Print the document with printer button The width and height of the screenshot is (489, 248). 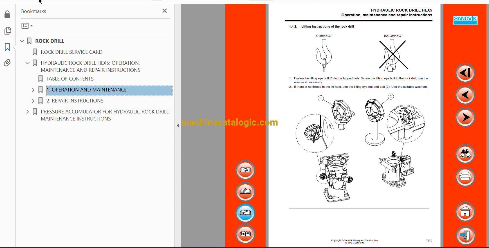[x=465, y=177]
